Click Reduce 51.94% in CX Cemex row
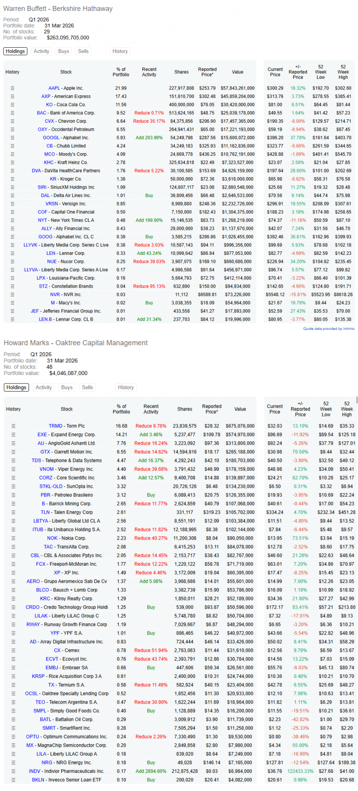Screen dimensions: 358x791 coord(151,651)
